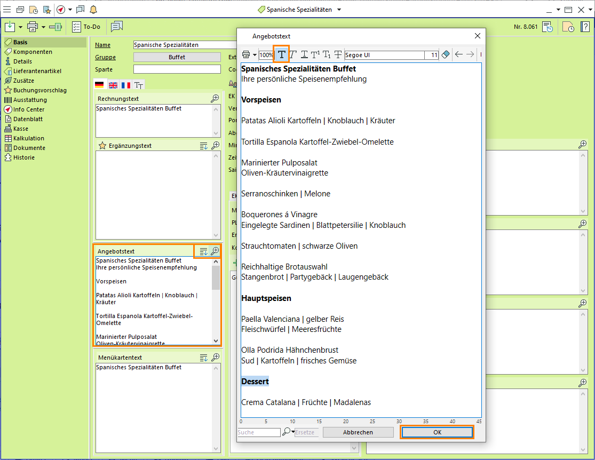Toggle italic formatting in the editor toolbar
The width and height of the screenshot is (595, 460).
point(293,54)
